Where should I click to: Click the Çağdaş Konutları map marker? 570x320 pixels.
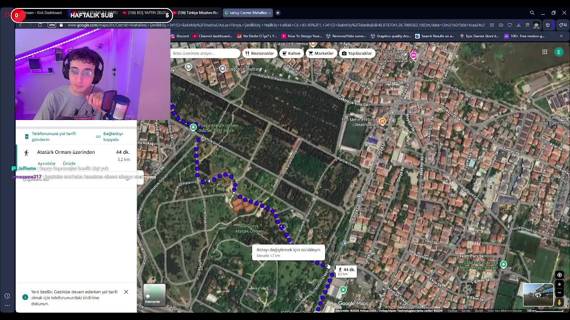[223, 68]
